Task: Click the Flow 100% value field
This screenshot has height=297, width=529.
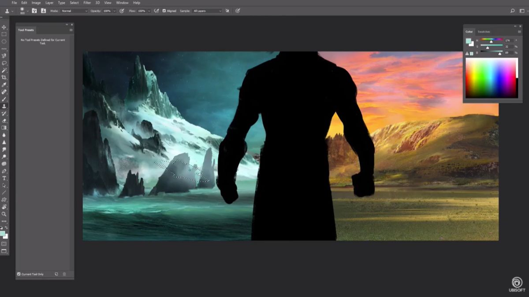Action: pyautogui.click(x=142, y=11)
